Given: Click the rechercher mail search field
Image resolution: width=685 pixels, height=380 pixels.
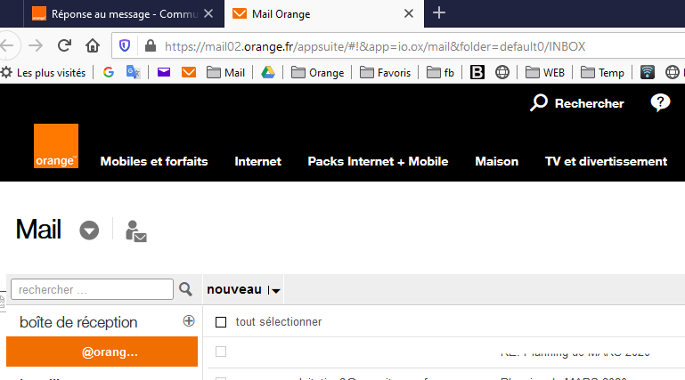Looking at the screenshot, I should click(x=92, y=289).
